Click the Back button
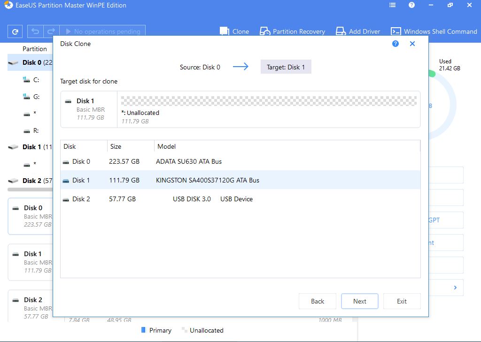The width and height of the screenshot is (481, 342). [318, 301]
